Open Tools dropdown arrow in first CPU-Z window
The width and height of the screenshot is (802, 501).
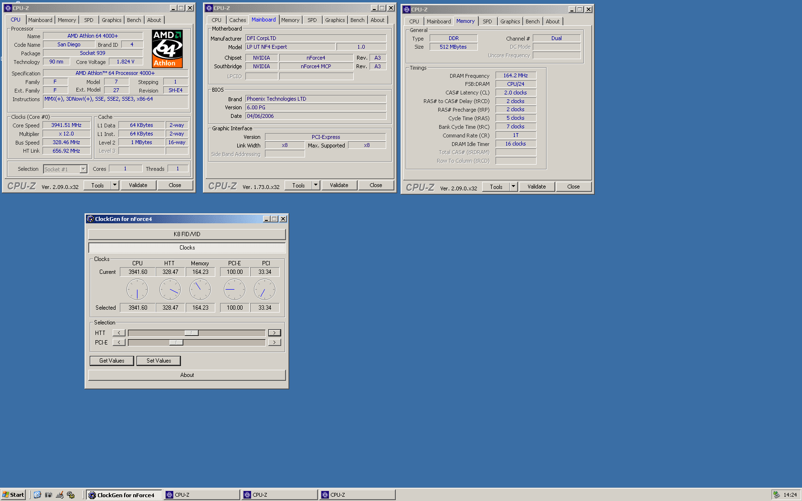coord(115,185)
